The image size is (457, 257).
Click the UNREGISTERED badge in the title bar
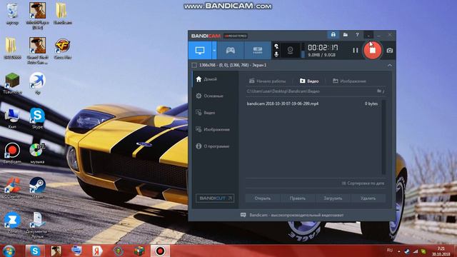point(236,36)
